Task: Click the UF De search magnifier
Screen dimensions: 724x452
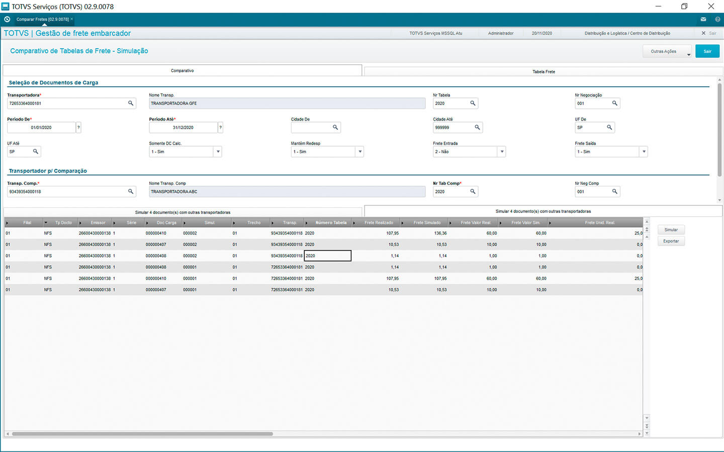Action: coord(609,128)
